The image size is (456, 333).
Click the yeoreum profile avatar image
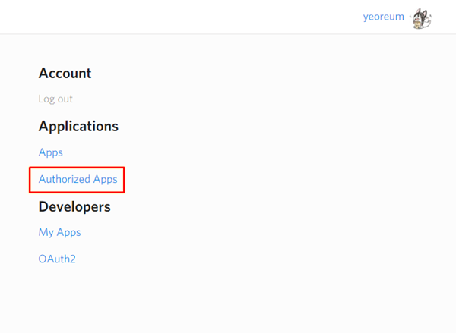point(421,18)
